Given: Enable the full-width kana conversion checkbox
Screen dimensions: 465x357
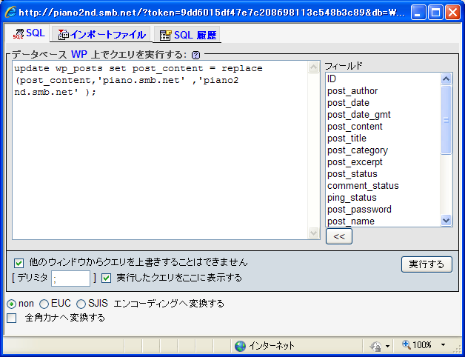Looking at the screenshot, I should coord(11,318).
